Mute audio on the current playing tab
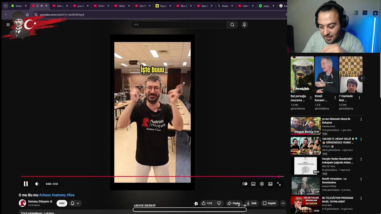 (x=41, y=6)
